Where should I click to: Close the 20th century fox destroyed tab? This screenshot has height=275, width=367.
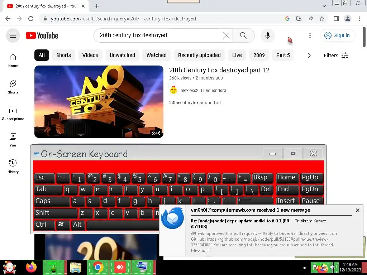[83, 6]
